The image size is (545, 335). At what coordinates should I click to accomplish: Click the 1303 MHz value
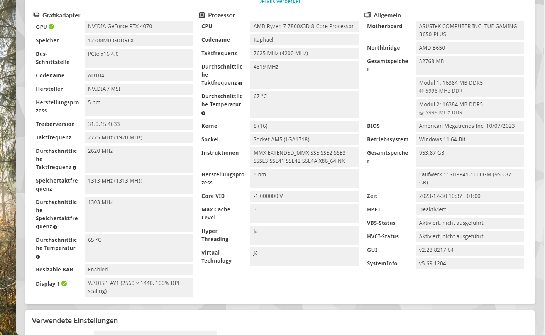(139, 214)
